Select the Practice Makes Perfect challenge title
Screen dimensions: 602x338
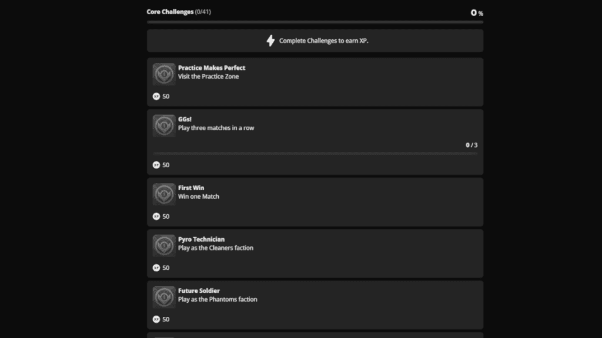tap(212, 68)
